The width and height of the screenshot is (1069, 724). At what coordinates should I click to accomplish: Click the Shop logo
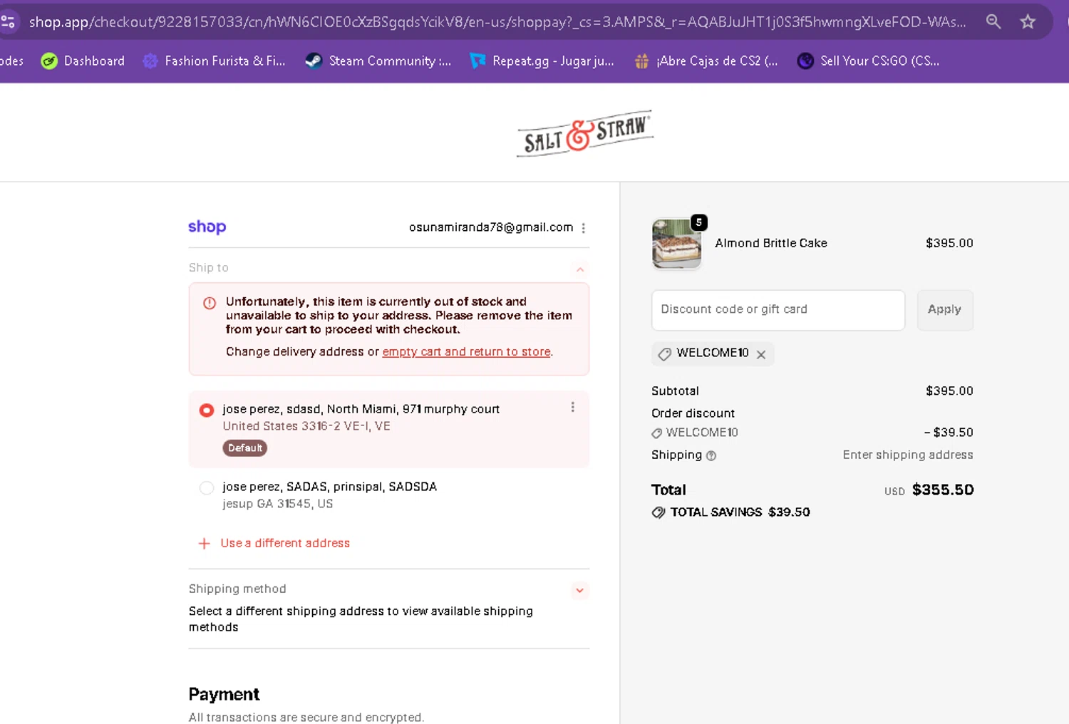pos(207,227)
